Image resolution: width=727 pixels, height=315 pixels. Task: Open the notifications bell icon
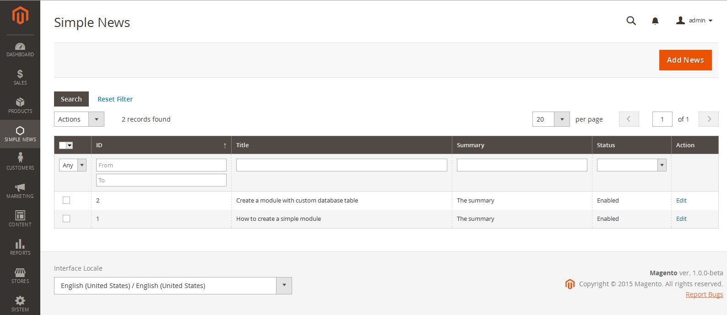(x=655, y=21)
